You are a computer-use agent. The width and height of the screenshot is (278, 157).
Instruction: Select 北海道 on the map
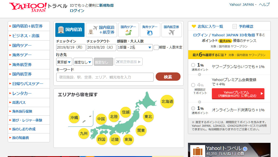click(167, 102)
